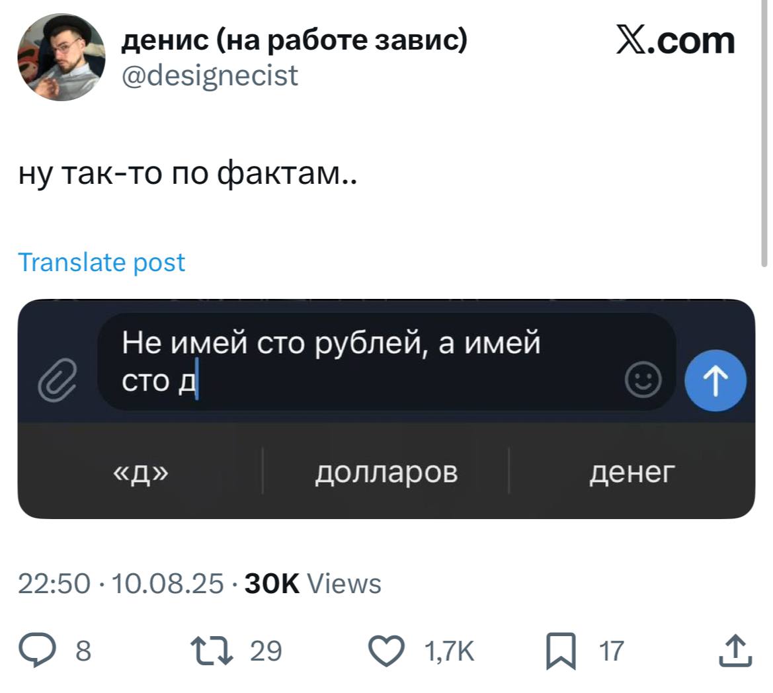Like the post with the heart icon
This screenshot has height=693, width=773.
coord(388,651)
